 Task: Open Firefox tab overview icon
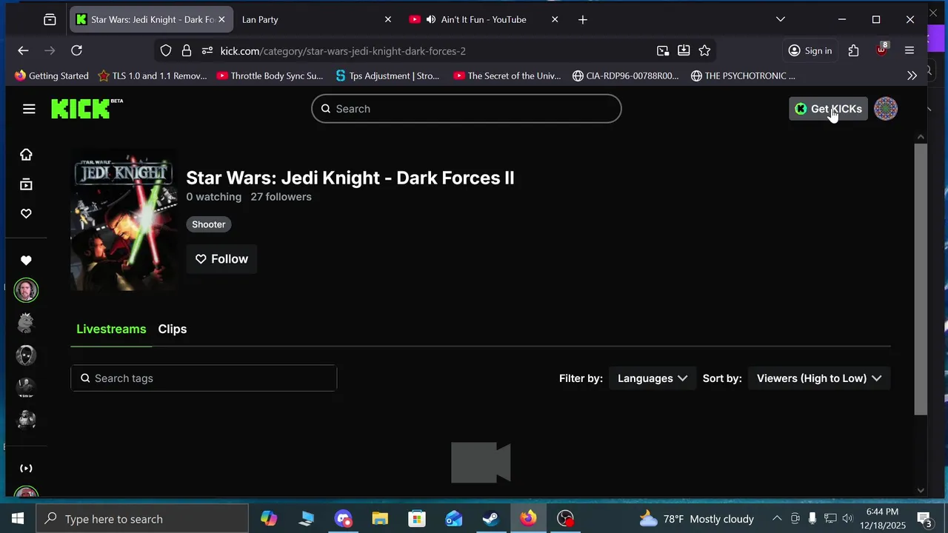click(x=50, y=19)
